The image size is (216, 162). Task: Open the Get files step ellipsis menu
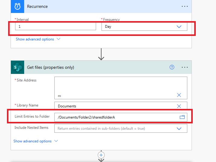(x=185, y=67)
